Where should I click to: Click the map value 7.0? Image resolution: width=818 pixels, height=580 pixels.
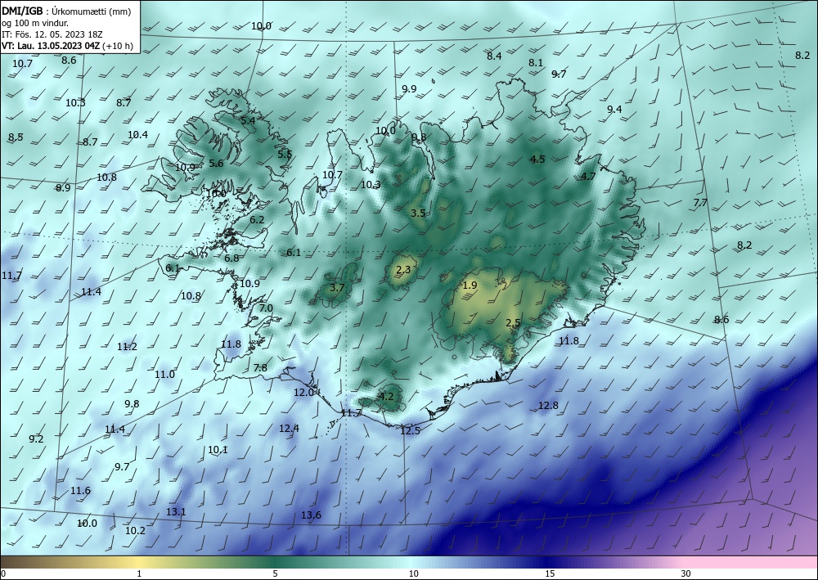266,308
